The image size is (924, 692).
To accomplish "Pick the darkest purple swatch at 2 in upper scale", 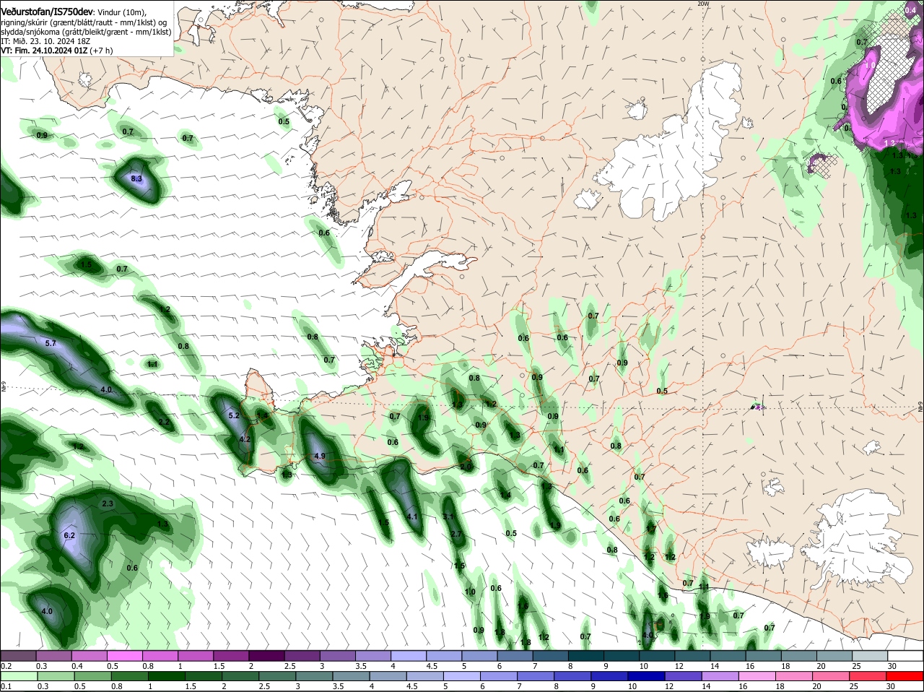I will pyautogui.click(x=267, y=654).
